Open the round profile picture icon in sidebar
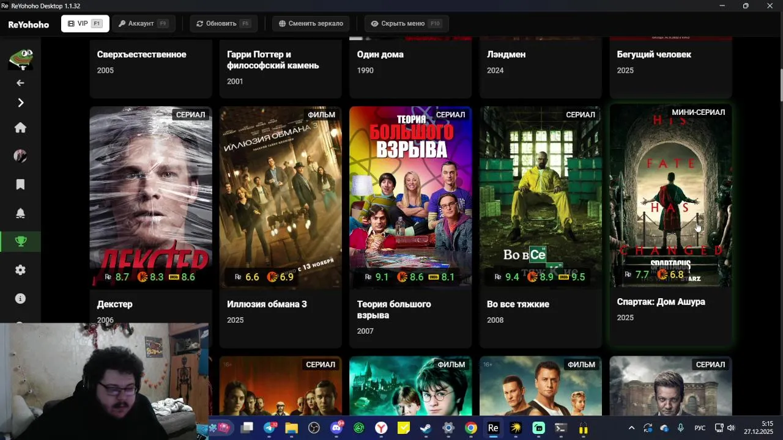Screen dimensions: 783x440 tap(20, 156)
